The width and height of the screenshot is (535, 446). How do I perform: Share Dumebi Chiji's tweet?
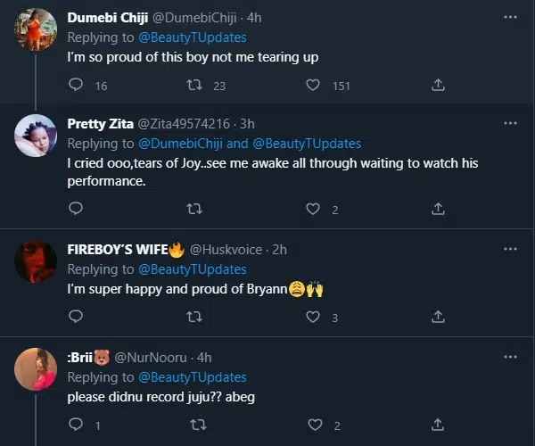point(438,86)
